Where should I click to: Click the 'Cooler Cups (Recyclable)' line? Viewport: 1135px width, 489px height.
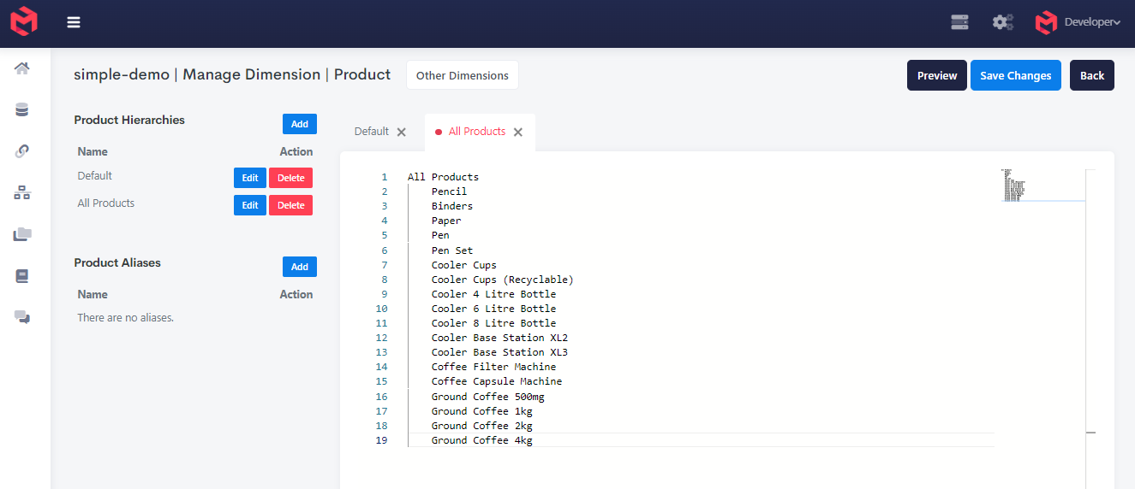pos(503,280)
